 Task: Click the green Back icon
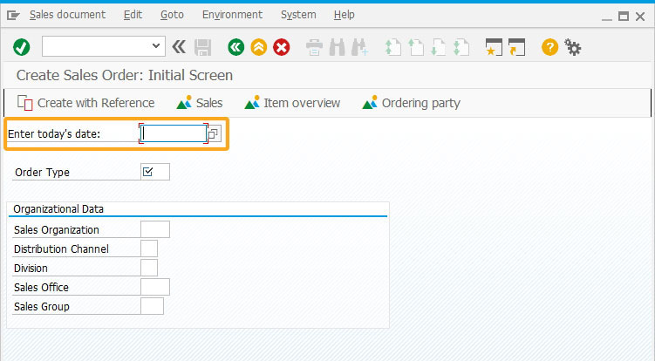click(236, 47)
